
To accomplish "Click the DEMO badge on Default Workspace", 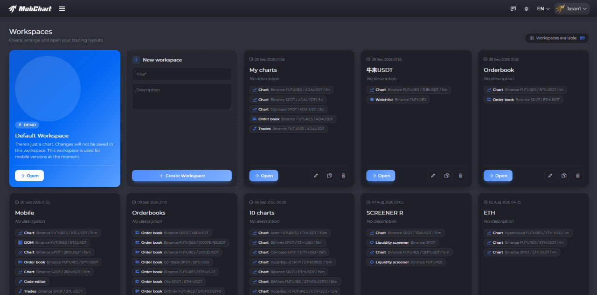I will (27, 125).
